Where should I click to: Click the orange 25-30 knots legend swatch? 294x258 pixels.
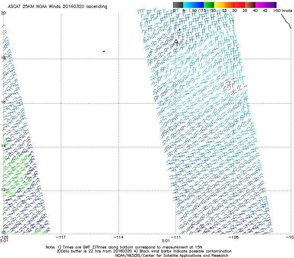tap(230, 5)
